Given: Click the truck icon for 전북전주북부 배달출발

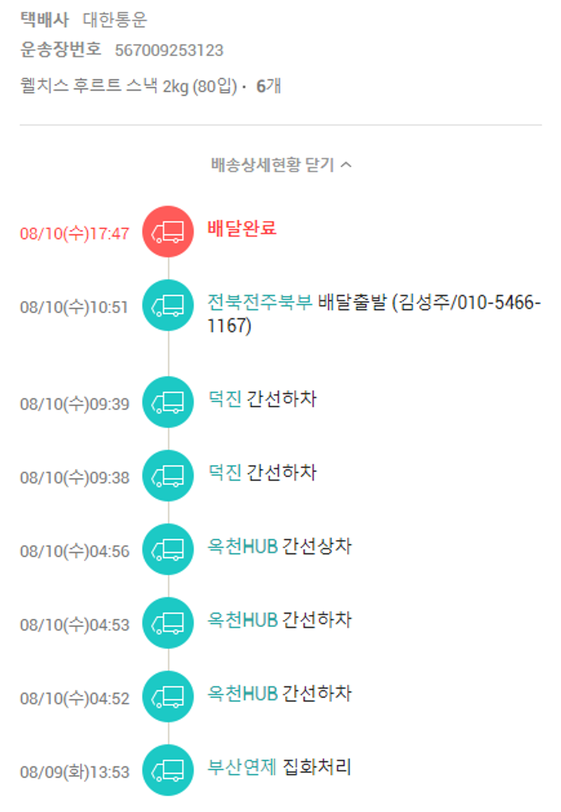Looking at the screenshot, I should (x=168, y=306).
